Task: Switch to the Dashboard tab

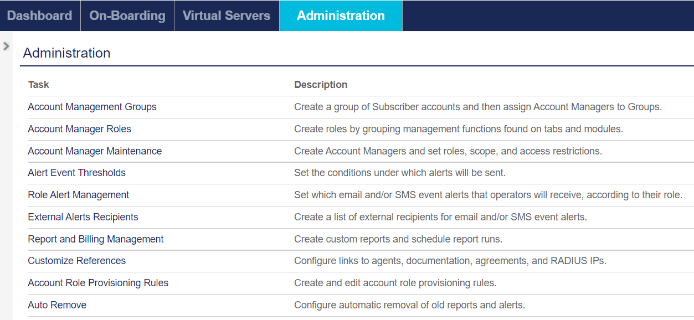Action: 39,16
